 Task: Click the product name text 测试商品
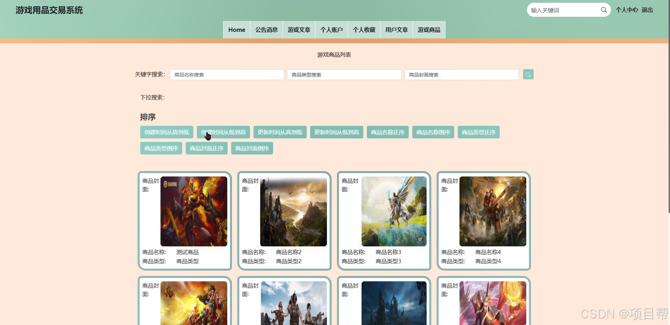tap(187, 252)
